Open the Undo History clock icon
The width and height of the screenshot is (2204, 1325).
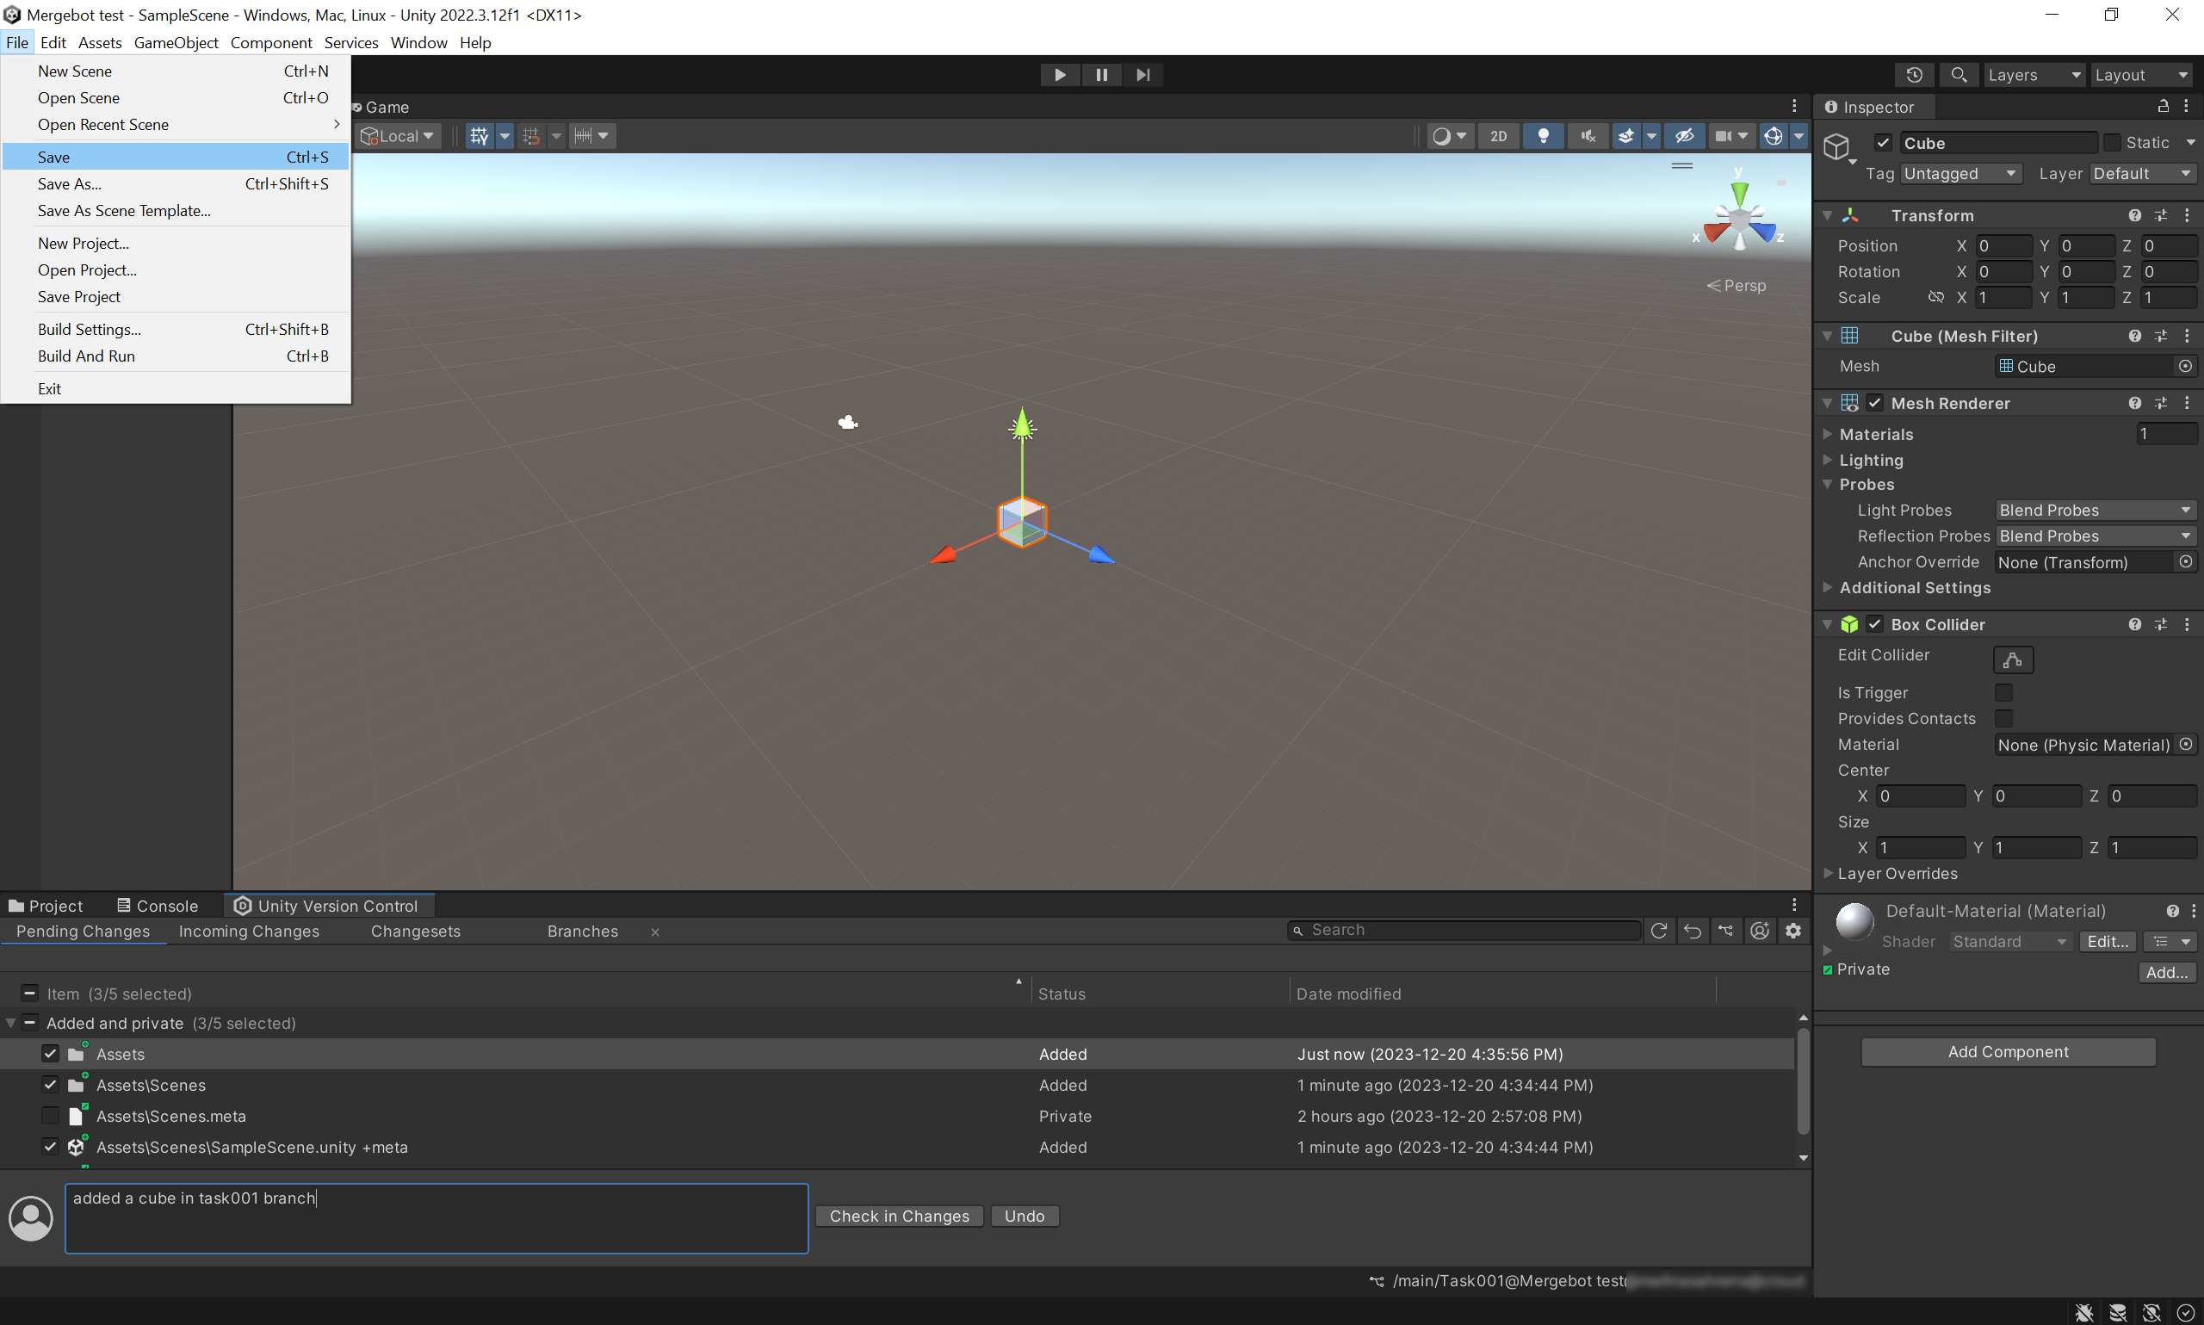[1914, 75]
